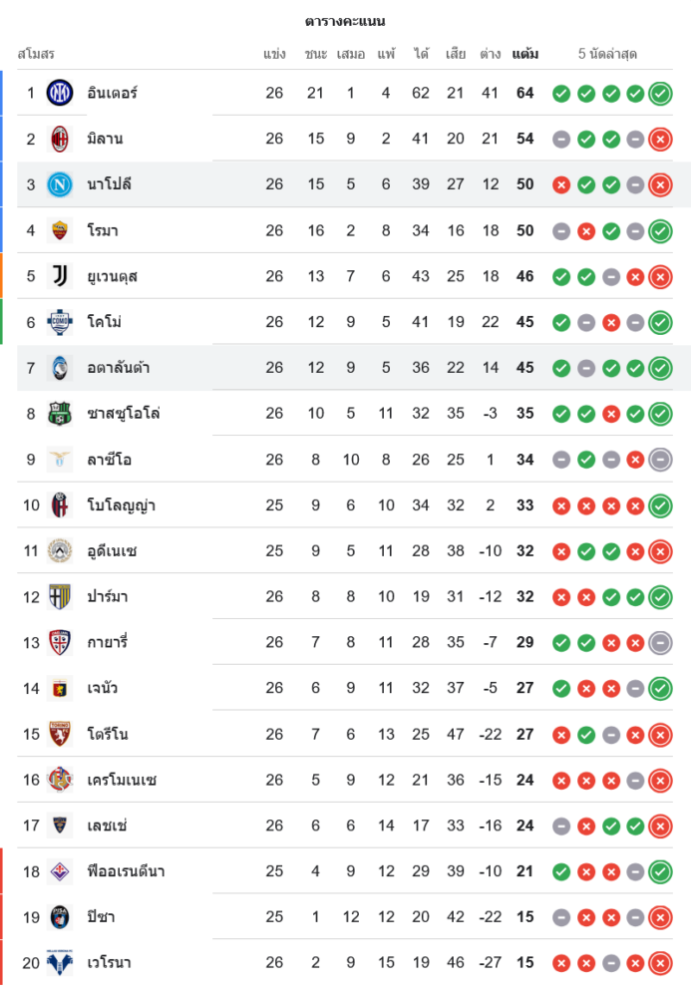Click the Genoa crest icon
Screen dimensions: 691x997
pos(60,688)
